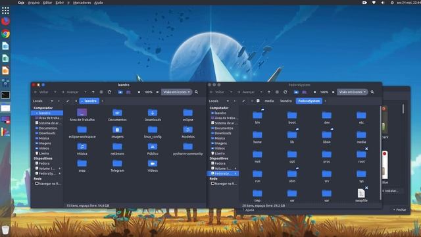Click the FedoraSystem window vertical scrollbar
The height and width of the screenshot is (237, 421).
380,153
